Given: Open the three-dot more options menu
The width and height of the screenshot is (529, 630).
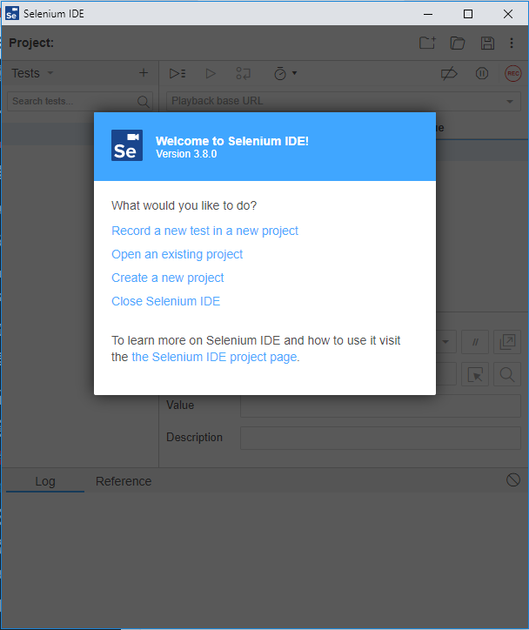Looking at the screenshot, I should 512,43.
